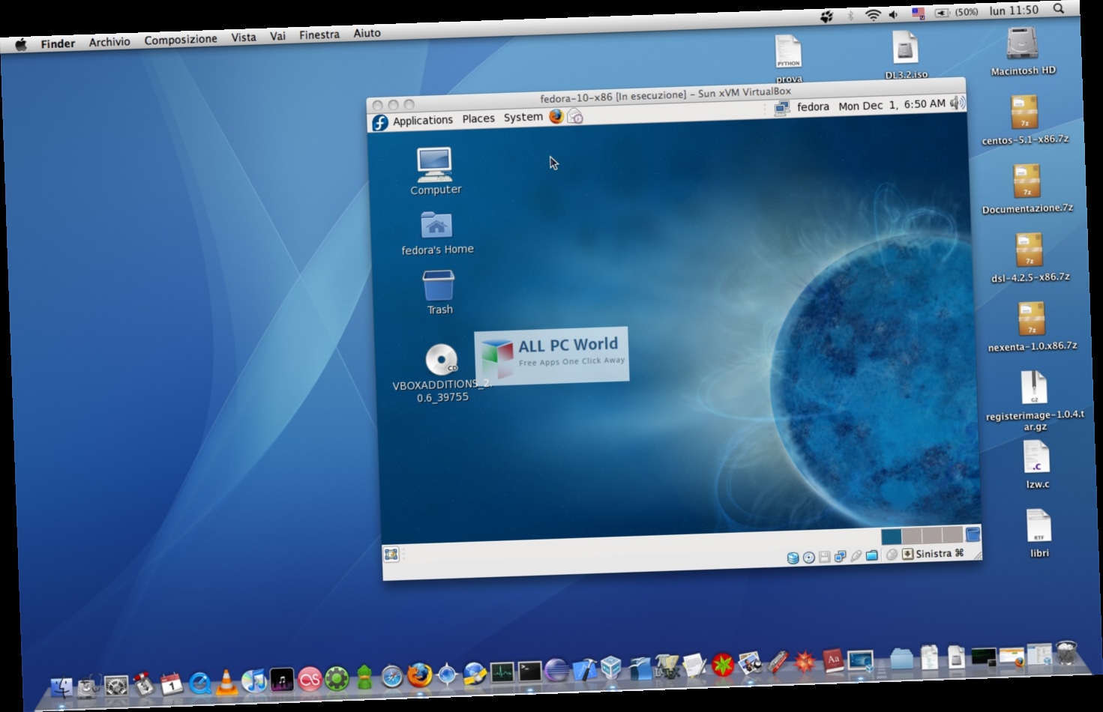
Task: Open the Trash at the Dock's end
Action: pos(1066,652)
